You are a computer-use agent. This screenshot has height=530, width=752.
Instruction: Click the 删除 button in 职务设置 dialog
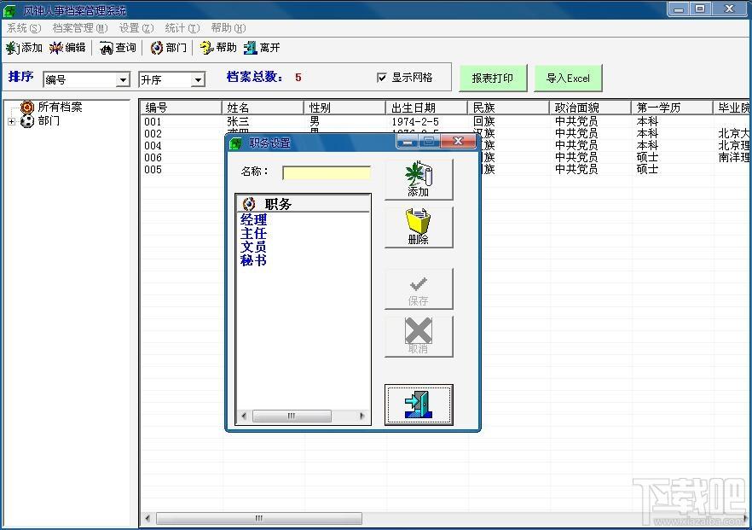click(419, 228)
